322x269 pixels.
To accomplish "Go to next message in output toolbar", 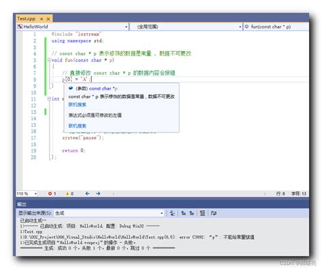I will pyautogui.click(x=192, y=213).
